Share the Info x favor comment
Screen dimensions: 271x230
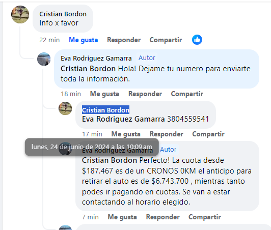166,40
